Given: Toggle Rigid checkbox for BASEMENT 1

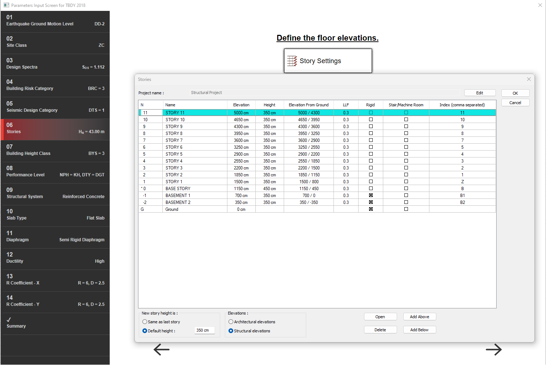Looking at the screenshot, I should (371, 195).
